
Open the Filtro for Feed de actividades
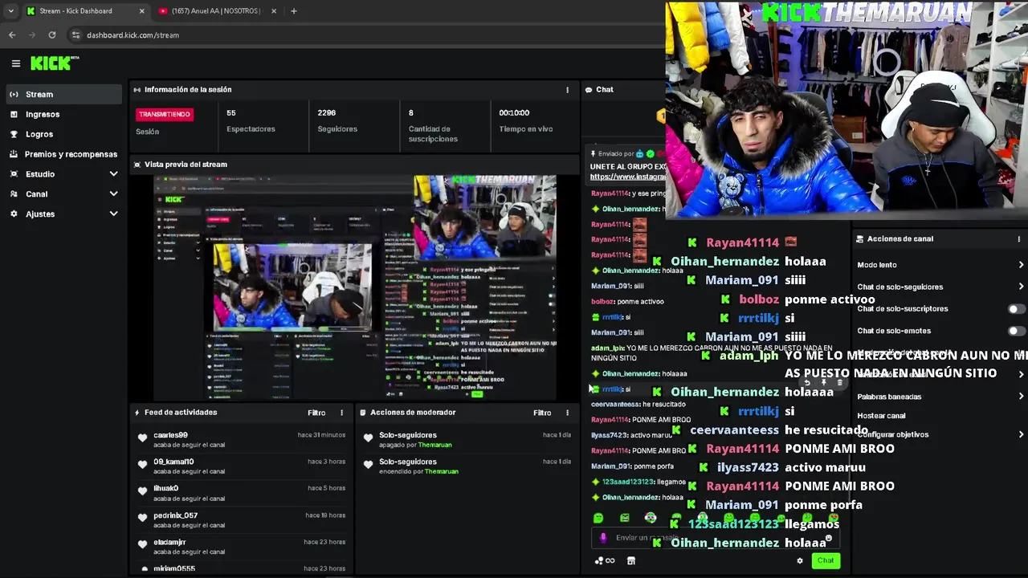click(x=316, y=413)
